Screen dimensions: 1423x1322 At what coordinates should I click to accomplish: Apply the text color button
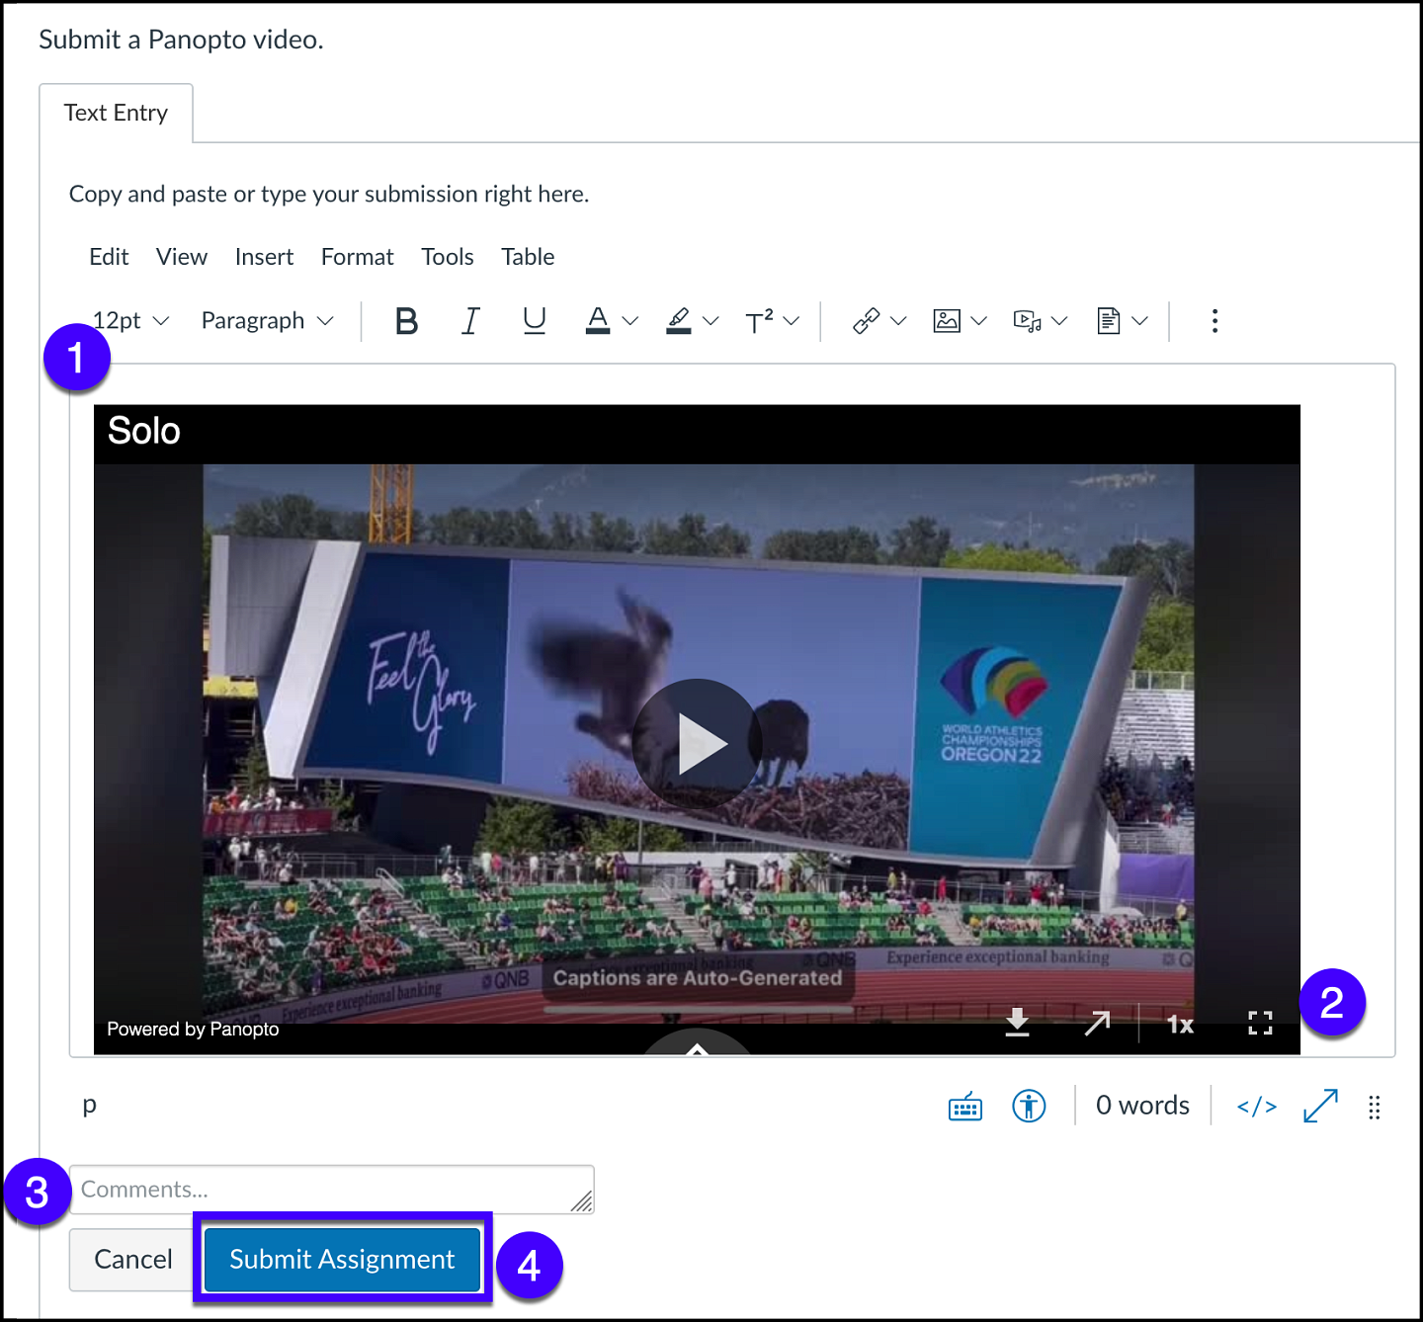pos(598,321)
